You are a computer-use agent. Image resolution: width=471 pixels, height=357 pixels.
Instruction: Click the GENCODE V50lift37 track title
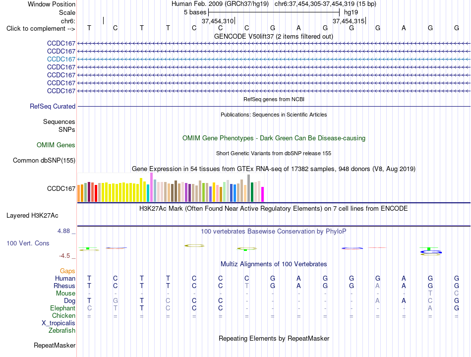coord(274,36)
